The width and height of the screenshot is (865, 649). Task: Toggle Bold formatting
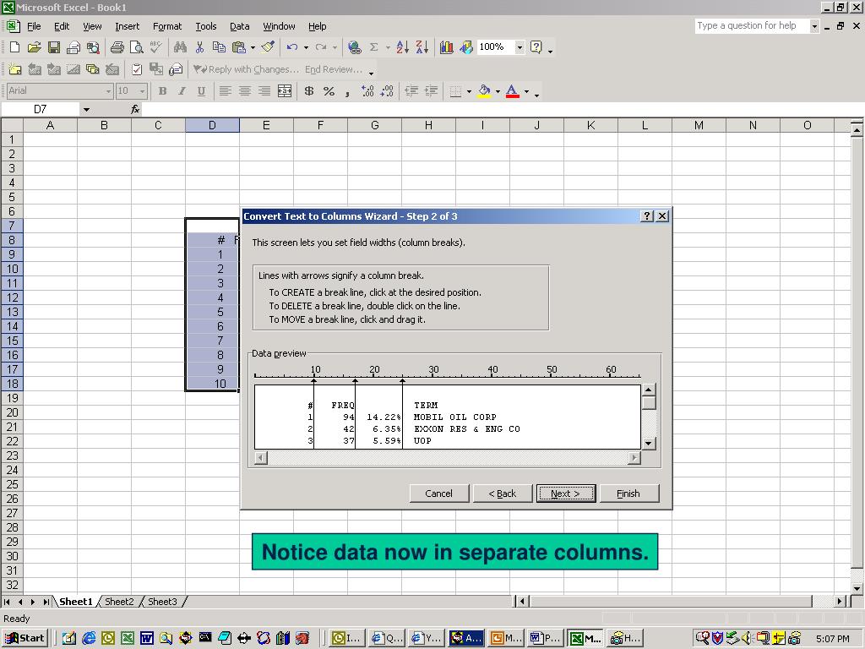tap(162, 91)
